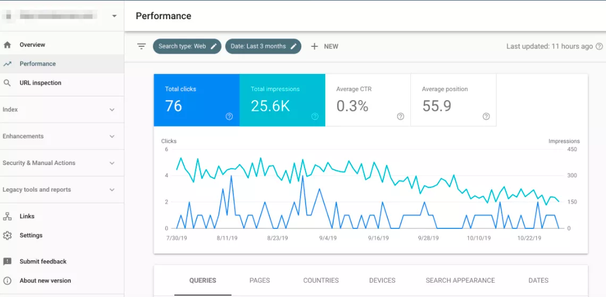Open the filter rows icon
This screenshot has height=297, width=606.
coord(141,46)
